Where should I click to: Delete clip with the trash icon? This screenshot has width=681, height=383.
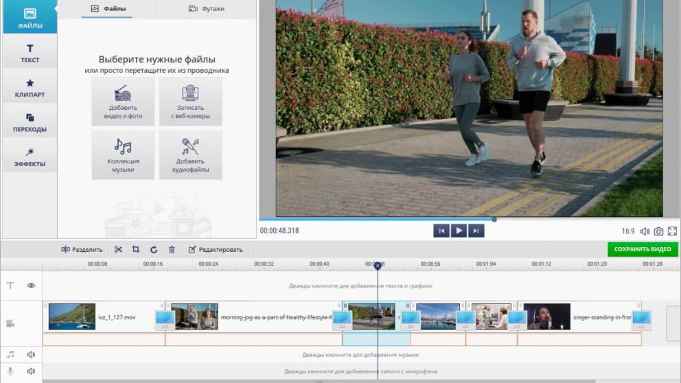[x=172, y=249]
